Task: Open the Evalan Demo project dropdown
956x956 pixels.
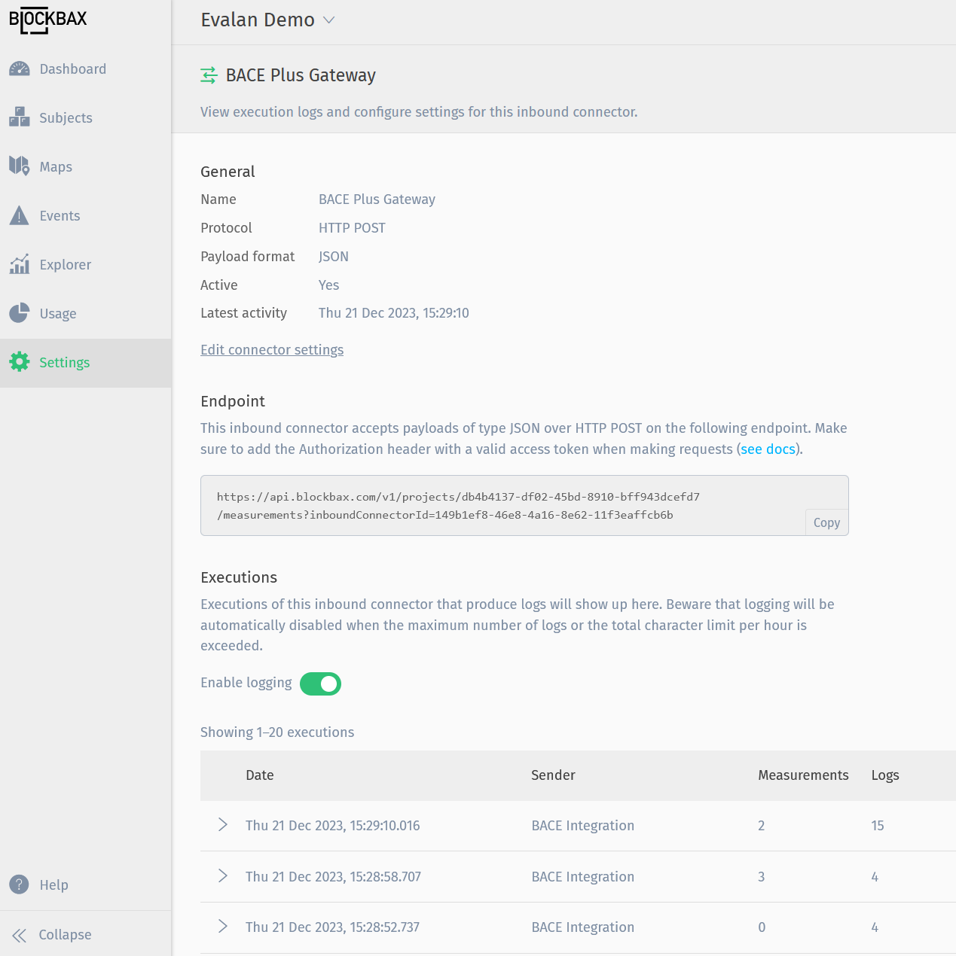Action: 267,20
